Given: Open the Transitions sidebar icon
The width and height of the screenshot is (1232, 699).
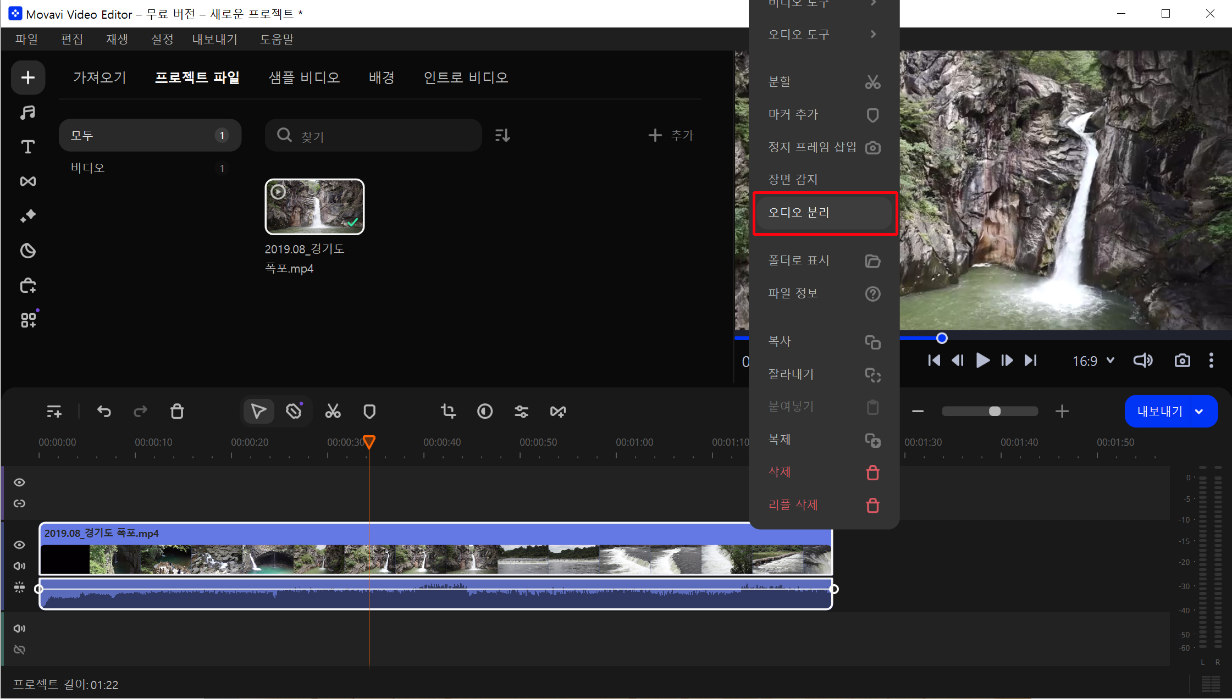Looking at the screenshot, I should [x=27, y=181].
